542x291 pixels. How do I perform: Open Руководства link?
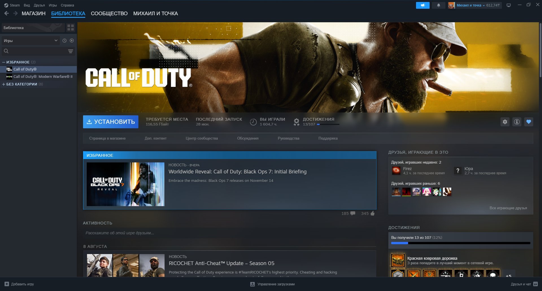coord(288,138)
